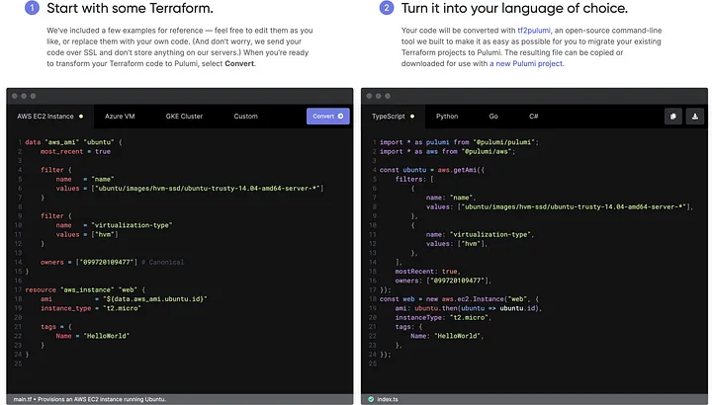Select the AWS EC2 Instance tab
This screenshot has width=712, height=405.
coord(50,117)
